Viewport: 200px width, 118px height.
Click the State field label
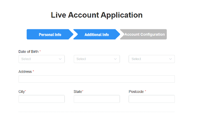(78, 92)
